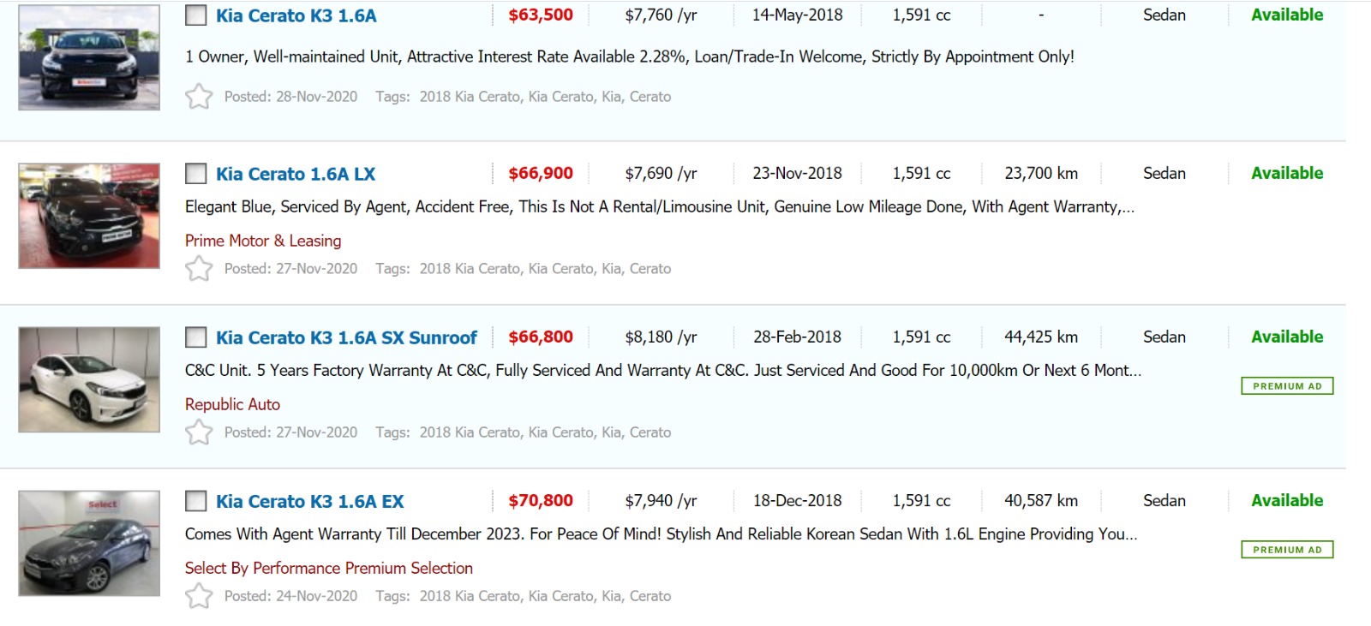The image size is (1371, 626).
Task: Open the white Kia Cerato Sunroof photo
Action: pos(89,379)
